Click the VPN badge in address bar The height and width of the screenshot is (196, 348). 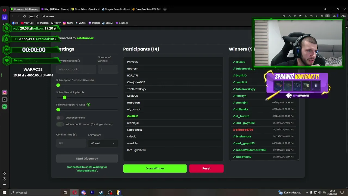pyautogui.click(x=32, y=16)
